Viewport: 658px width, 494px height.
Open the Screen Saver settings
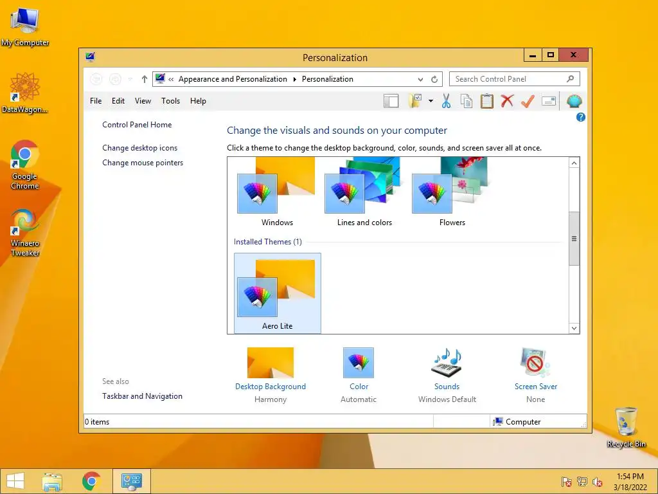536,375
